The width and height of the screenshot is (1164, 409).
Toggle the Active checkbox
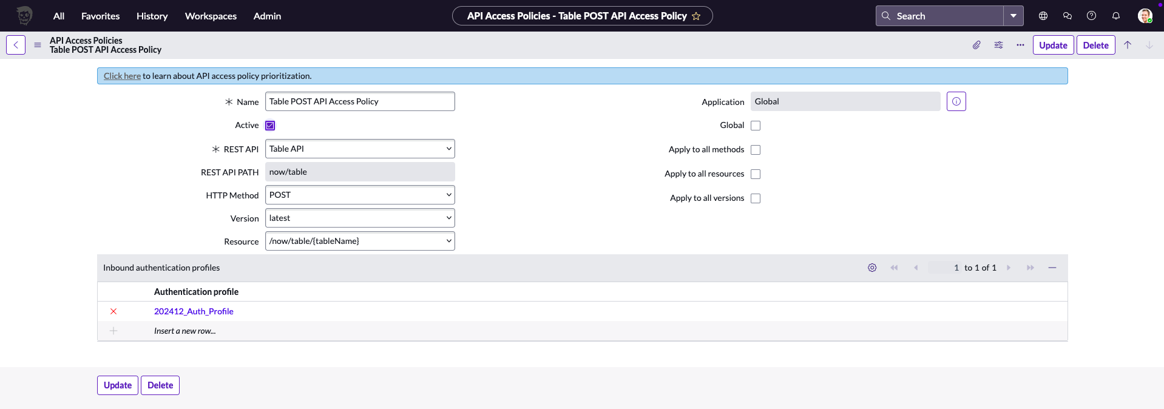click(x=270, y=126)
